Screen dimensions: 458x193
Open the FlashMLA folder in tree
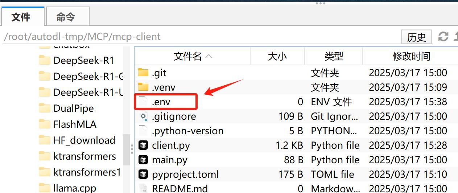click(75, 124)
